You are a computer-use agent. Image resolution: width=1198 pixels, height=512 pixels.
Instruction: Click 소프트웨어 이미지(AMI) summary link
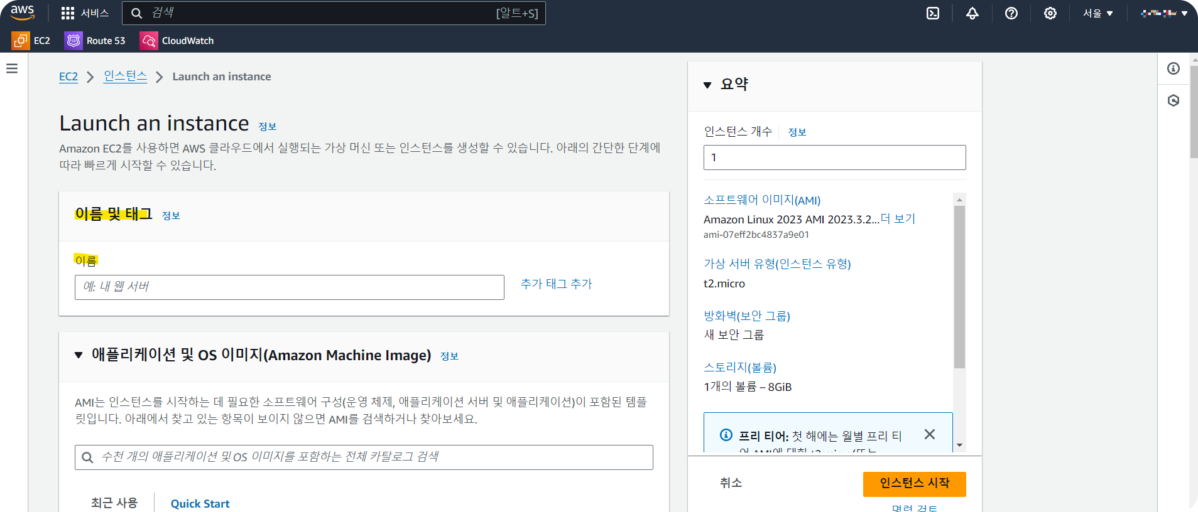click(x=762, y=200)
